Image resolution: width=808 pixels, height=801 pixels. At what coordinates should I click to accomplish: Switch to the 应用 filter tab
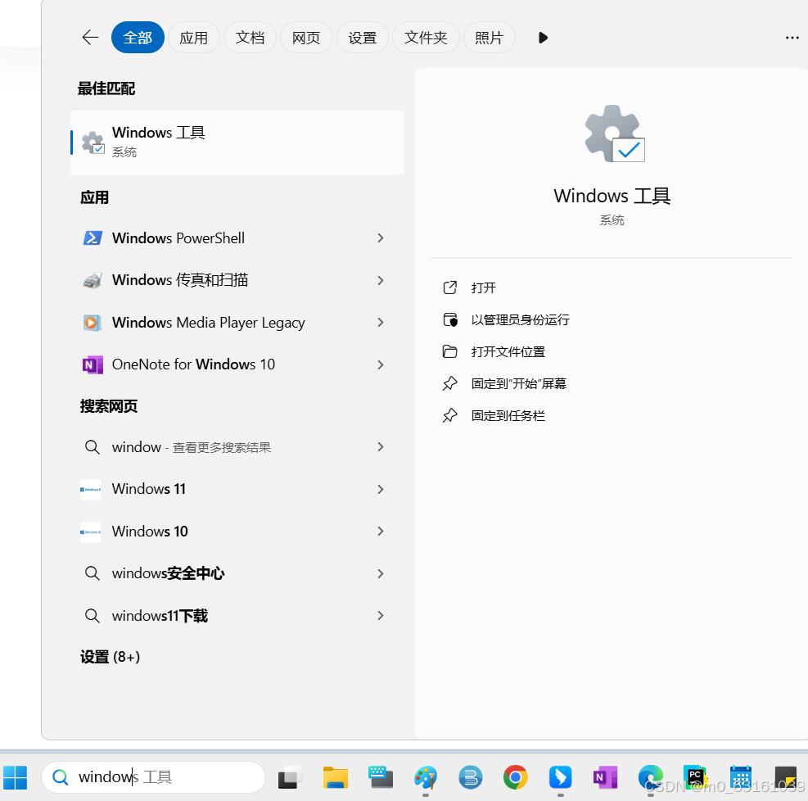tap(194, 38)
